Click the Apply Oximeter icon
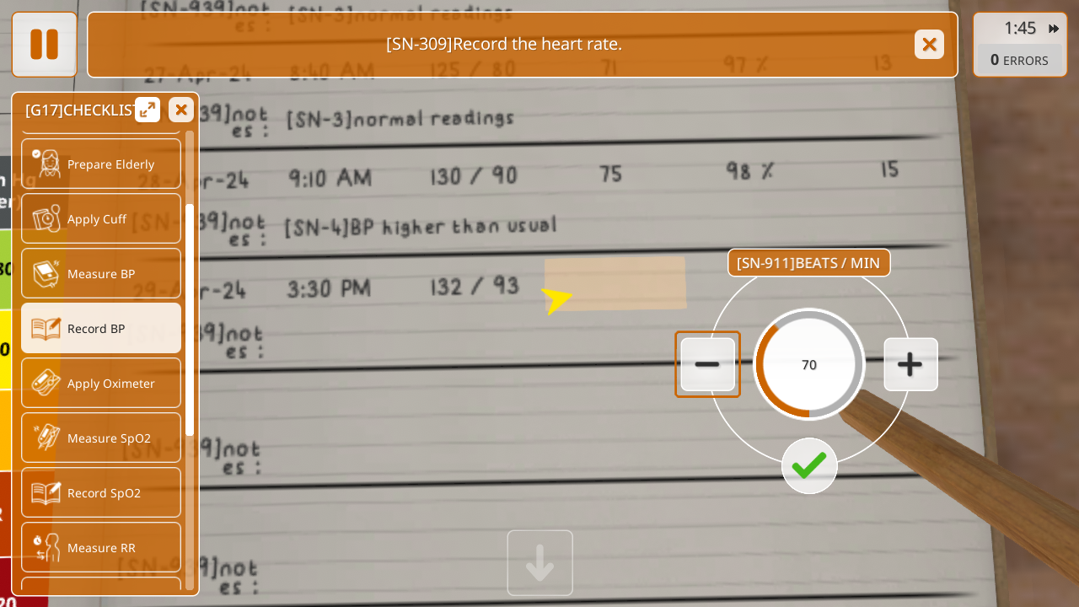Viewport: 1079px width, 607px height. (46, 383)
